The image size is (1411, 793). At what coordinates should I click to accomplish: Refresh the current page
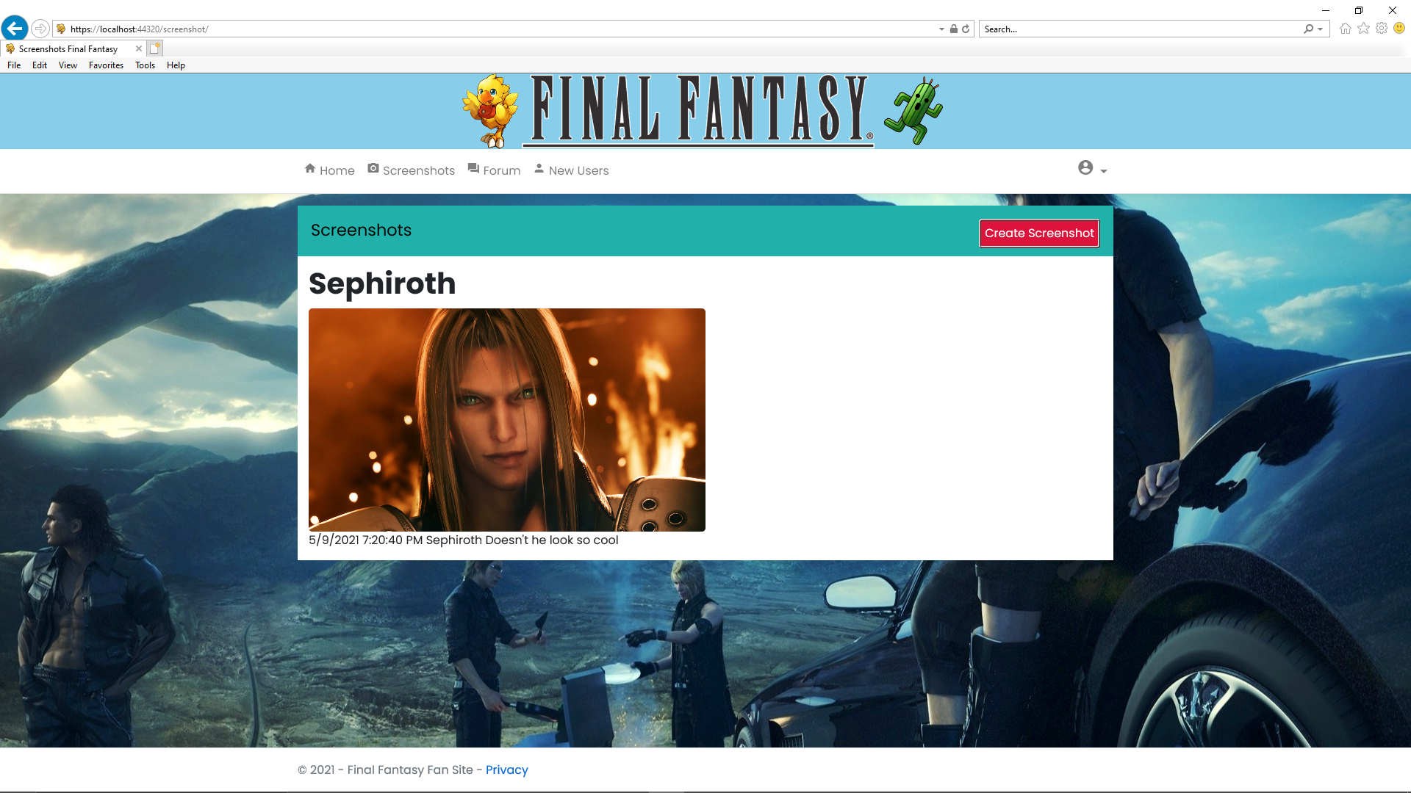(x=964, y=29)
